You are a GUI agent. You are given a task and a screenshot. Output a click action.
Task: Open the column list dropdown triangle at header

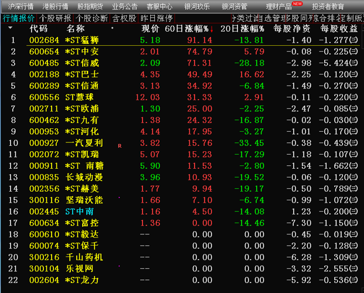pos(10,28)
